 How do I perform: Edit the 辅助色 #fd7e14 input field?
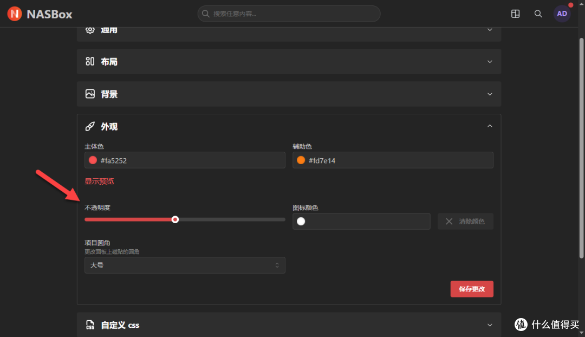[393, 160]
